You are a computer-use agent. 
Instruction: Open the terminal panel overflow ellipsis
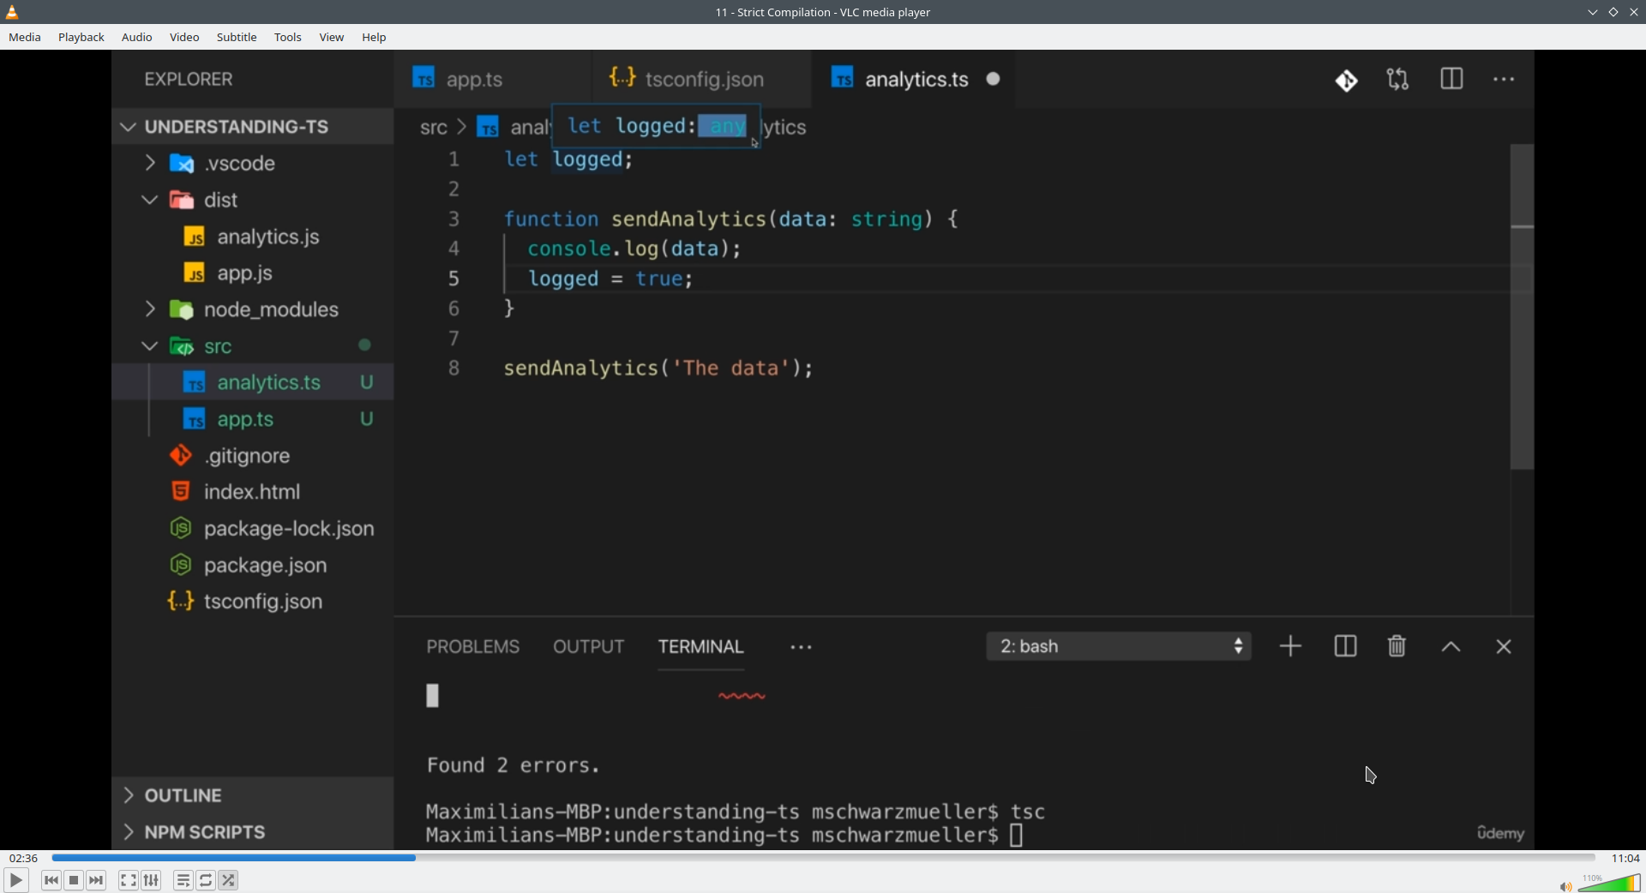pos(802,648)
